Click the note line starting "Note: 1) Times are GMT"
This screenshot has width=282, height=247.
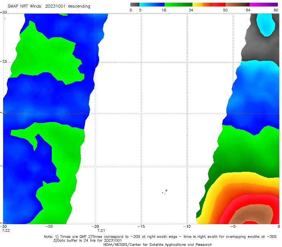point(160,237)
